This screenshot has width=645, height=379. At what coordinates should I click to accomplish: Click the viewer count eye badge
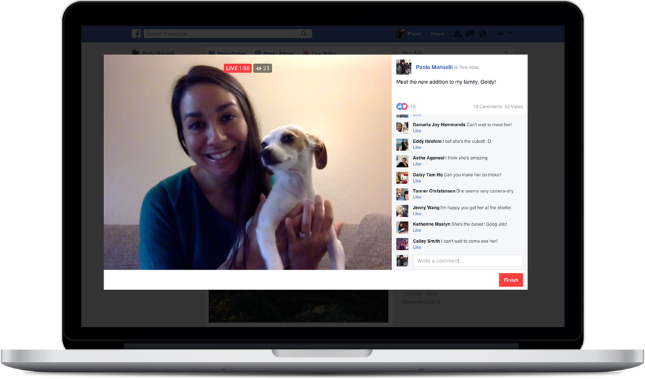263,68
